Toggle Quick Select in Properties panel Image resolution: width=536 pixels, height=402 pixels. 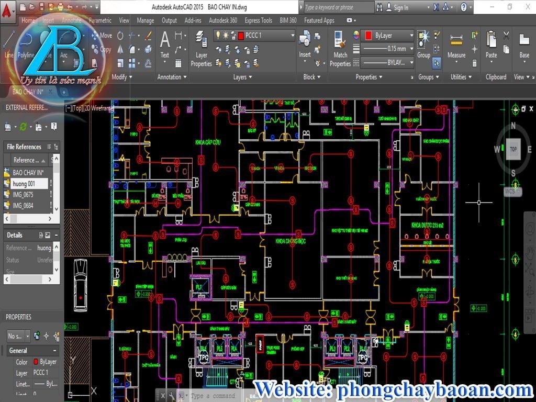[56, 336]
